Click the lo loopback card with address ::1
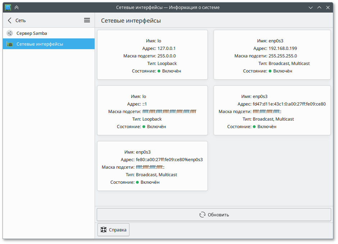This screenshot has height=244, width=338. pyautogui.click(x=152, y=110)
